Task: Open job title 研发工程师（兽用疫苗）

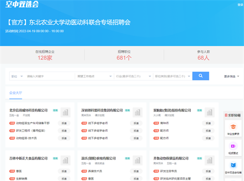Action: coord(31,130)
